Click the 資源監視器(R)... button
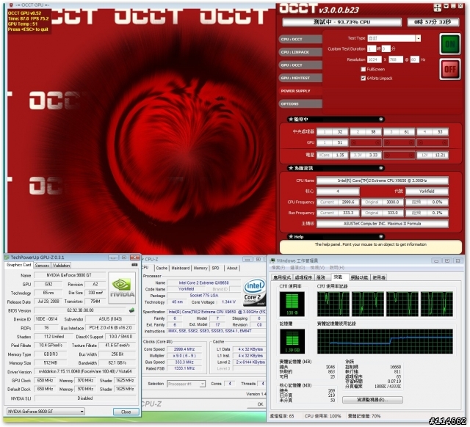The width and height of the screenshot is (470, 427). click(x=372, y=400)
